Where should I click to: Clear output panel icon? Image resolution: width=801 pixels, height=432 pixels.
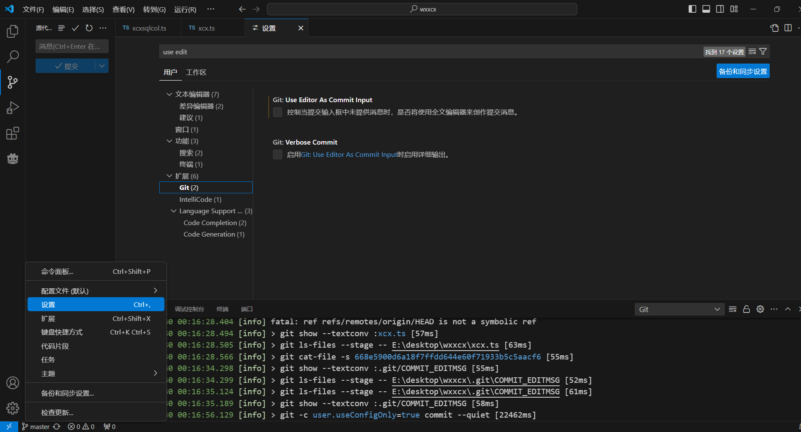[x=733, y=309]
